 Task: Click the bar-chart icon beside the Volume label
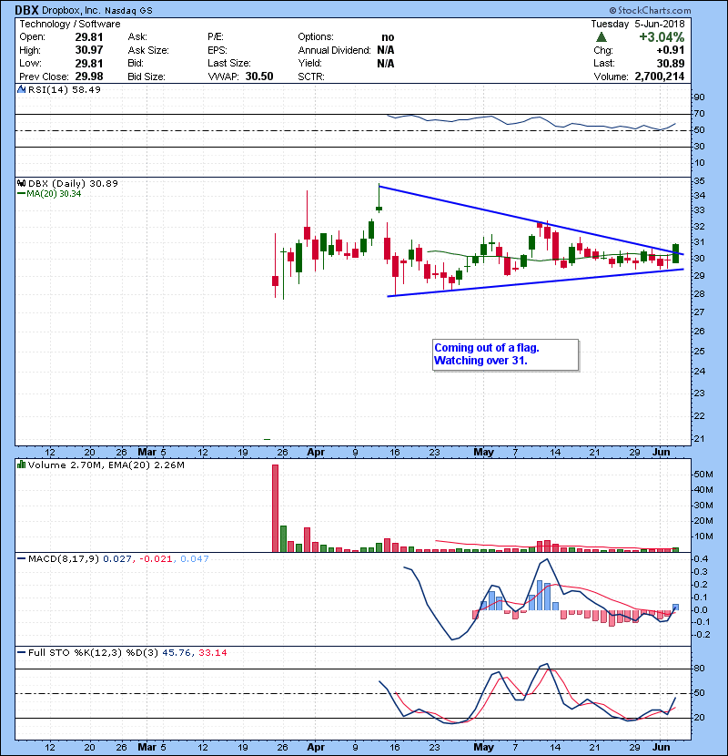pyautogui.click(x=21, y=465)
